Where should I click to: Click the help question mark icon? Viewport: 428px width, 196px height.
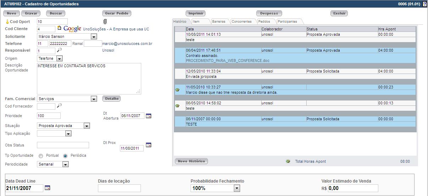click(x=424, y=4)
